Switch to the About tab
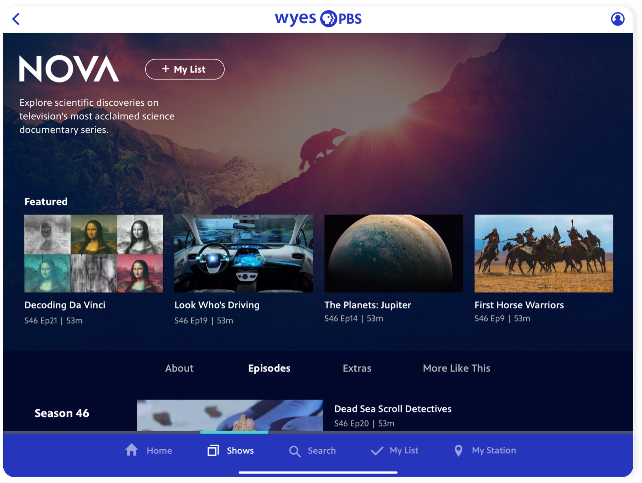642x483 pixels. click(179, 368)
